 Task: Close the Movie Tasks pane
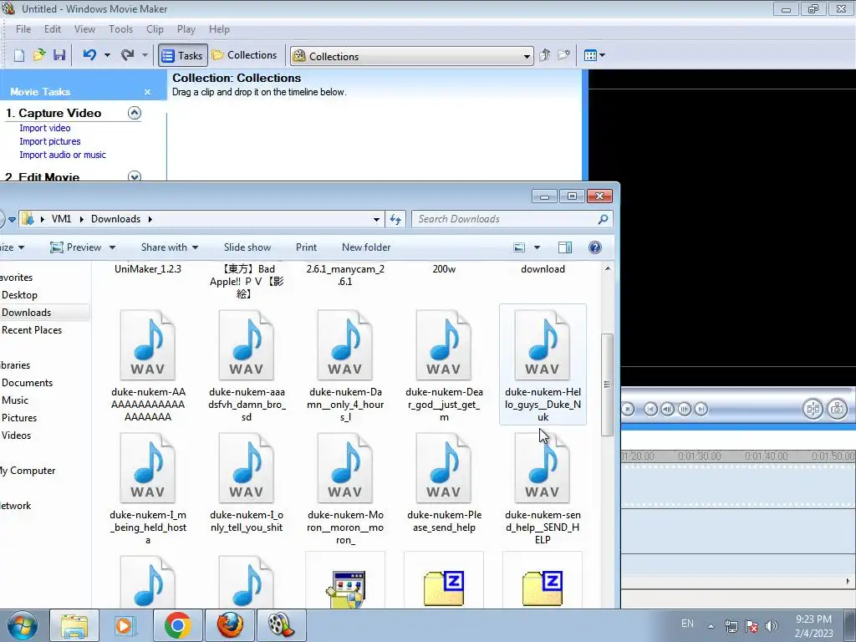pos(147,92)
